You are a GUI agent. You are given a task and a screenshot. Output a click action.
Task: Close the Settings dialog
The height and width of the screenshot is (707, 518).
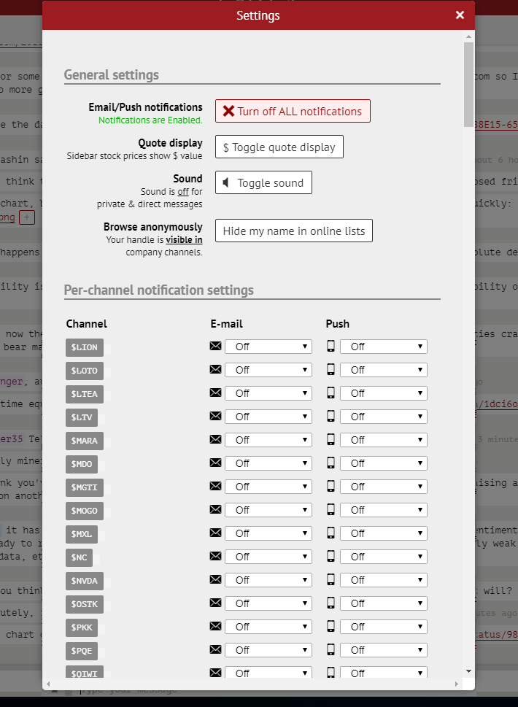[460, 15]
